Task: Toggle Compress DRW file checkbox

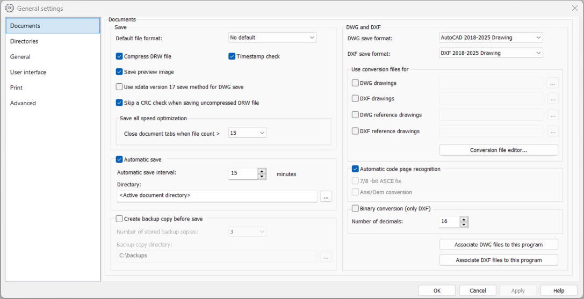Action: click(x=119, y=56)
